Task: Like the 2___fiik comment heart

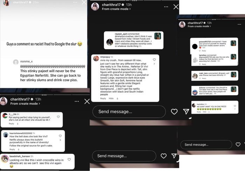Action: (x=58, y=117)
